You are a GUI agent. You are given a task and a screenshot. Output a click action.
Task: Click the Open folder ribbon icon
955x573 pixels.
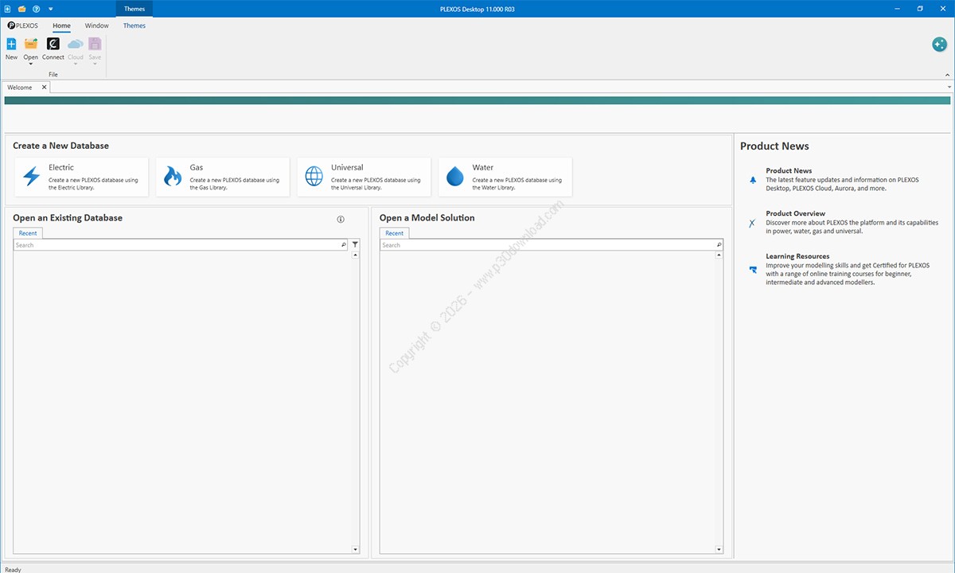31,45
